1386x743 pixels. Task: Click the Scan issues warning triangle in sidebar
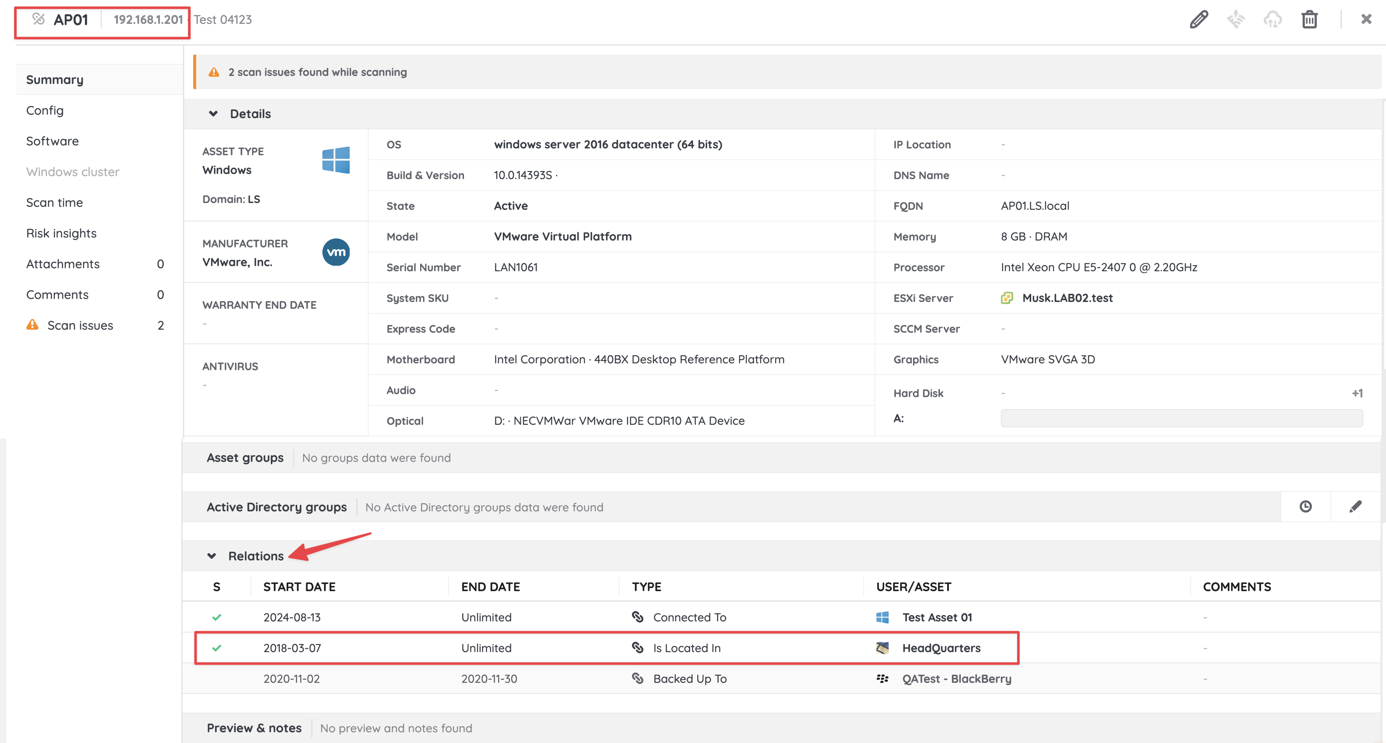tap(32, 325)
